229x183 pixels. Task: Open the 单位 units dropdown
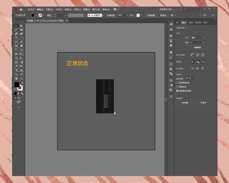tap(198, 38)
